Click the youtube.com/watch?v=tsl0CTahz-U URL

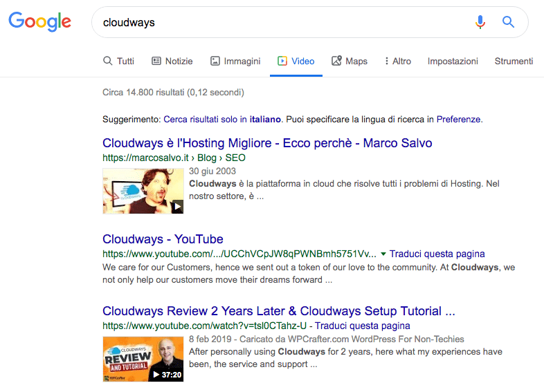[x=204, y=326]
